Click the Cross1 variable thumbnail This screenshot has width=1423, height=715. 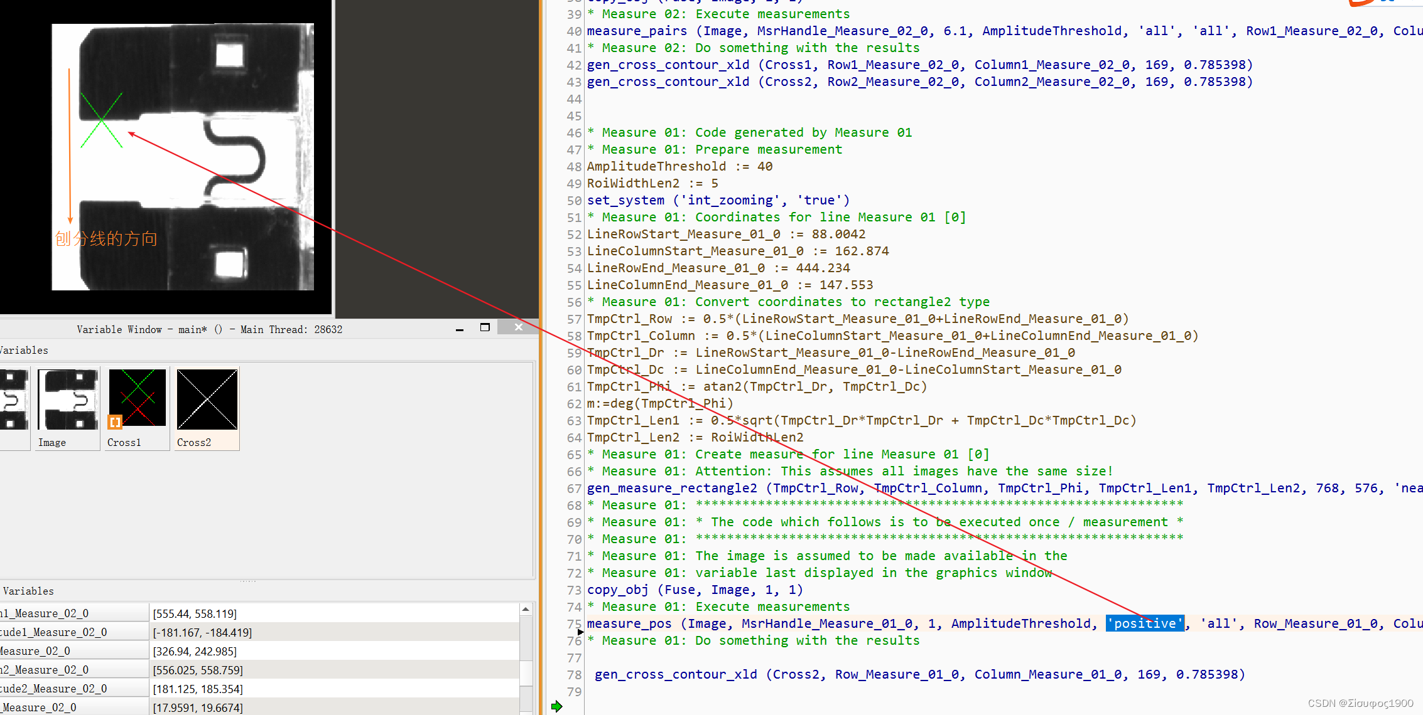(x=137, y=399)
